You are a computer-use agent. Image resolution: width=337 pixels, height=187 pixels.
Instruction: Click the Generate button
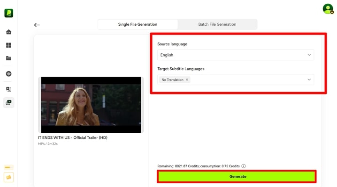click(x=237, y=177)
